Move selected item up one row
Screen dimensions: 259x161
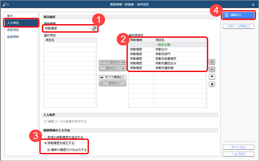(x=212, y=69)
